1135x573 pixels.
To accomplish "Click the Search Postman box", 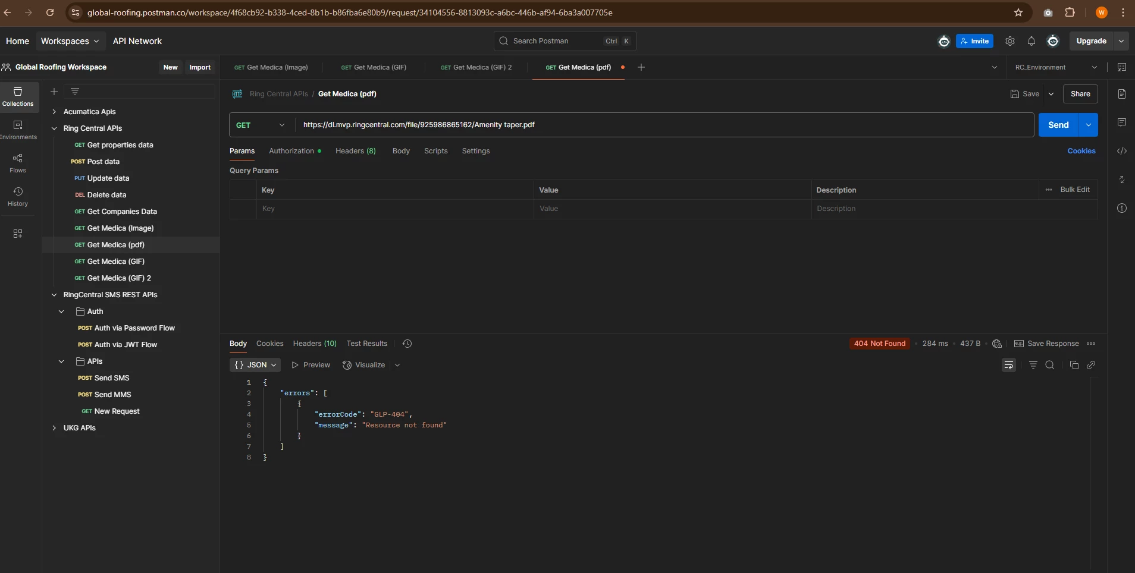I will point(565,41).
